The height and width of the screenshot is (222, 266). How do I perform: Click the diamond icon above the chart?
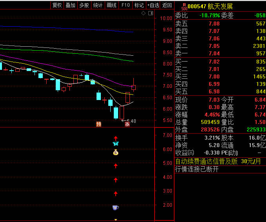click(x=143, y=13)
